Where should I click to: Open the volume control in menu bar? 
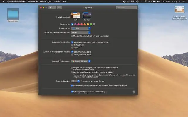pyautogui.click(x=158, y=1)
